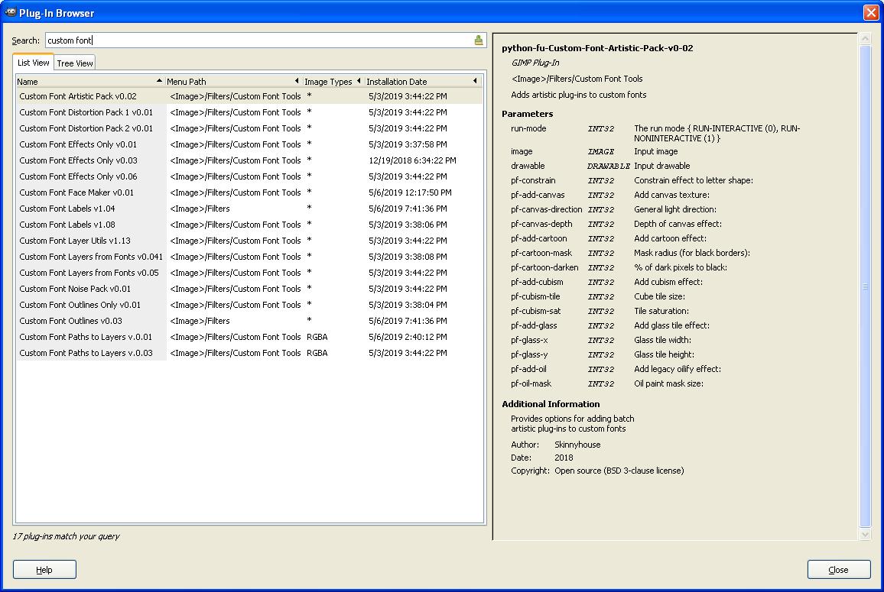Click python-fu-Custom-Font-Artistic-Pack-v0-02 heading

coord(597,48)
